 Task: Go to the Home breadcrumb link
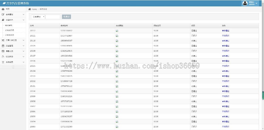tap(34, 9)
